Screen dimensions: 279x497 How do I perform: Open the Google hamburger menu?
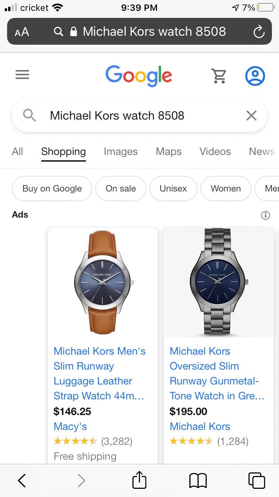22,75
